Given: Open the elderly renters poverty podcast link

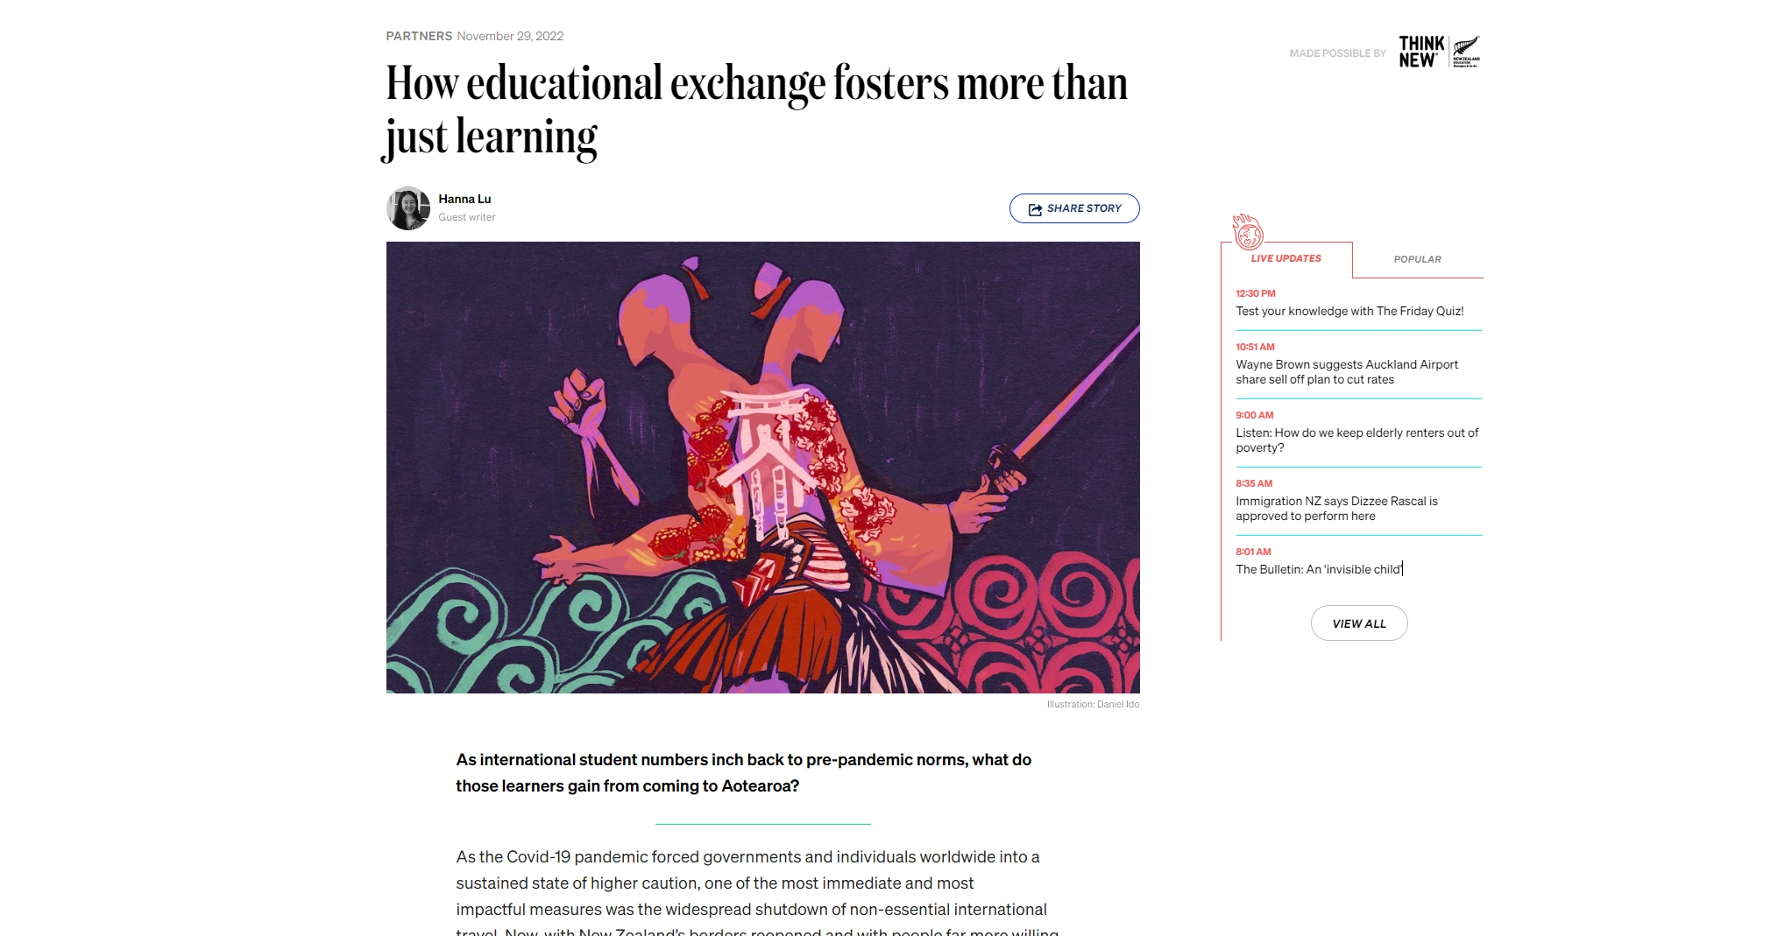Looking at the screenshot, I should coord(1356,440).
